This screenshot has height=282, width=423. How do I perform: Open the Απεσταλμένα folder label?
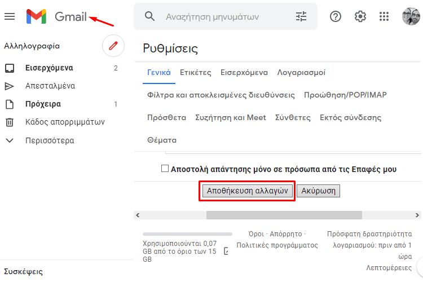(50, 86)
